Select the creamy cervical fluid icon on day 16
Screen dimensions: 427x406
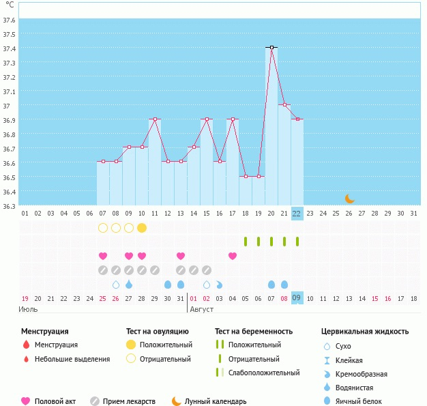pos(220,285)
